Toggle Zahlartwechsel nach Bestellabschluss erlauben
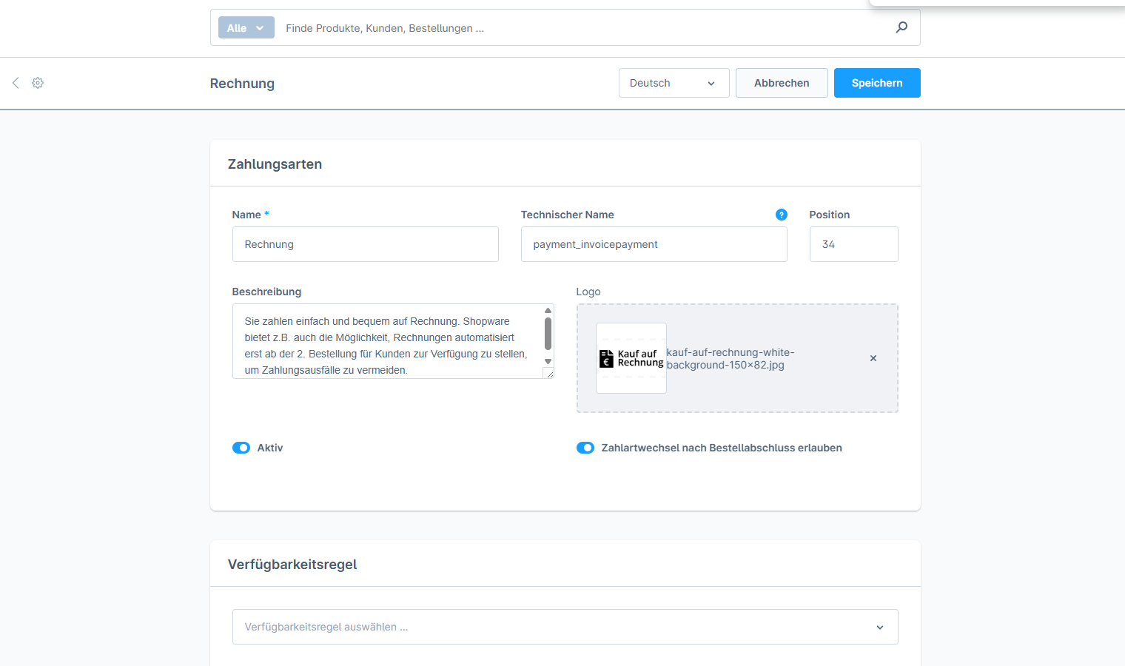Viewport: 1125px width, 666px height. (585, 448)
